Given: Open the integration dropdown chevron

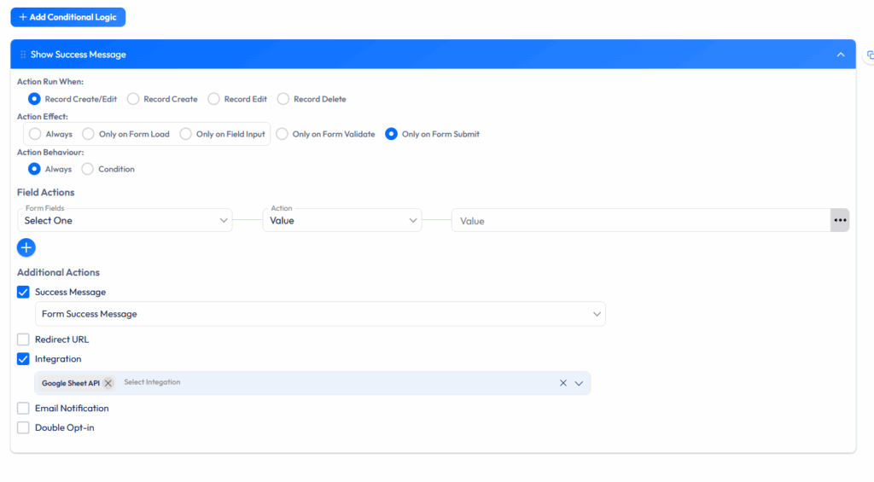Looking at the screenshot, I should (x=579, y=383).
